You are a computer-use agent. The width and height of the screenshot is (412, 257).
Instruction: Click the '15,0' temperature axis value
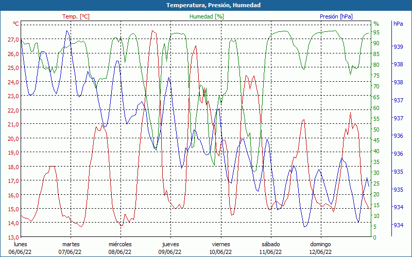click(x=13, y=209)
